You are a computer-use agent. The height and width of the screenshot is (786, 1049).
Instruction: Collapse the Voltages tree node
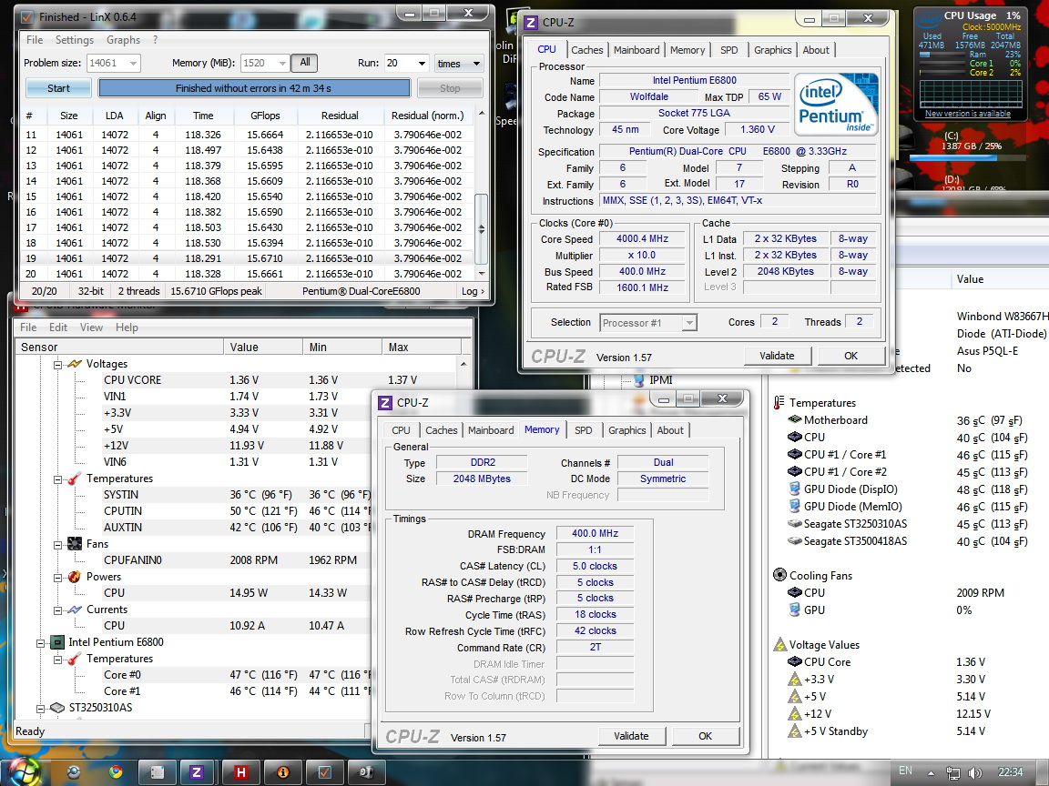click(56, 364)
